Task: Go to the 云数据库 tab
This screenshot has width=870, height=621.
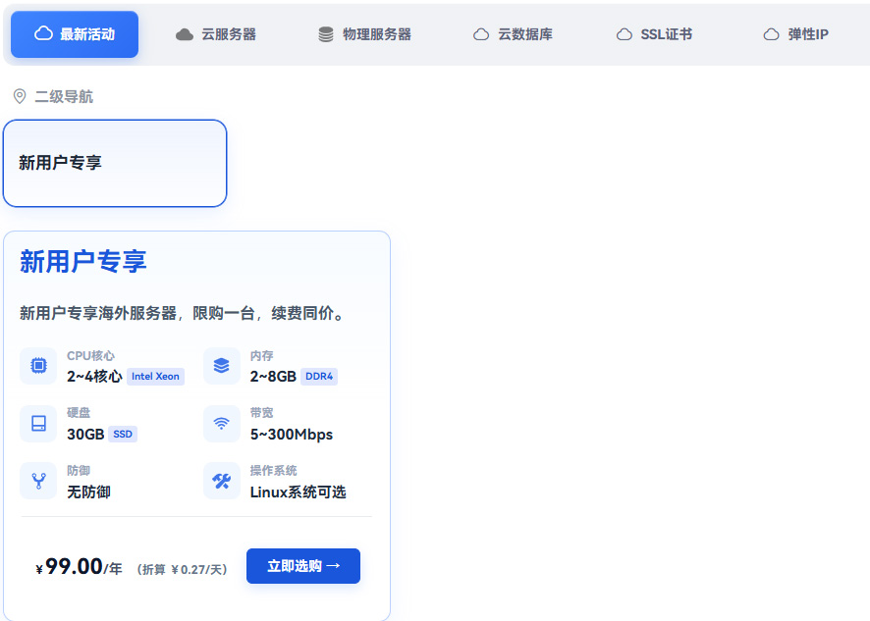Action: (513, 34)
